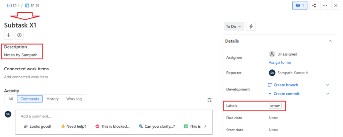Screen dimensions: 343x137
Task: Click the plus add-item icon under title
Action: click(9, 35)
